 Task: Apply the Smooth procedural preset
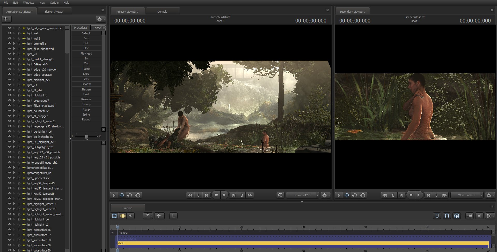tap(86, 84)
